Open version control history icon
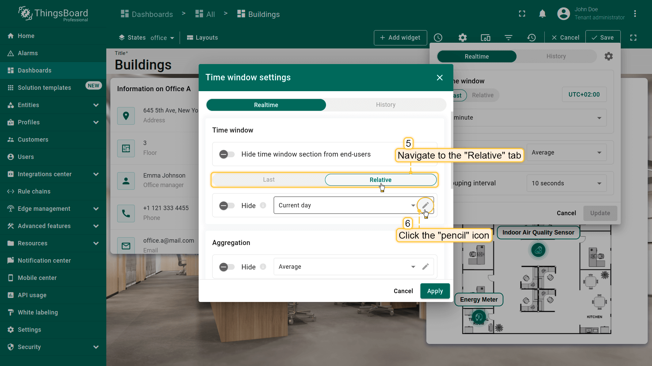The height and width of the screenshot is (366, 652). 531,38
